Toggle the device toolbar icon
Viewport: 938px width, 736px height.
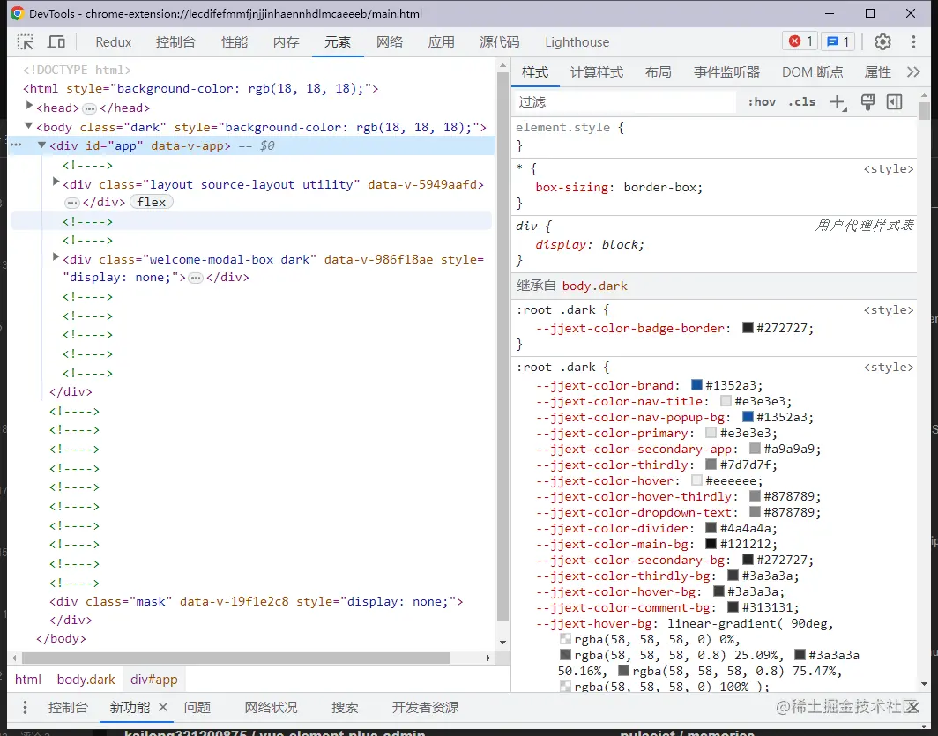click(x=56, y=42)
